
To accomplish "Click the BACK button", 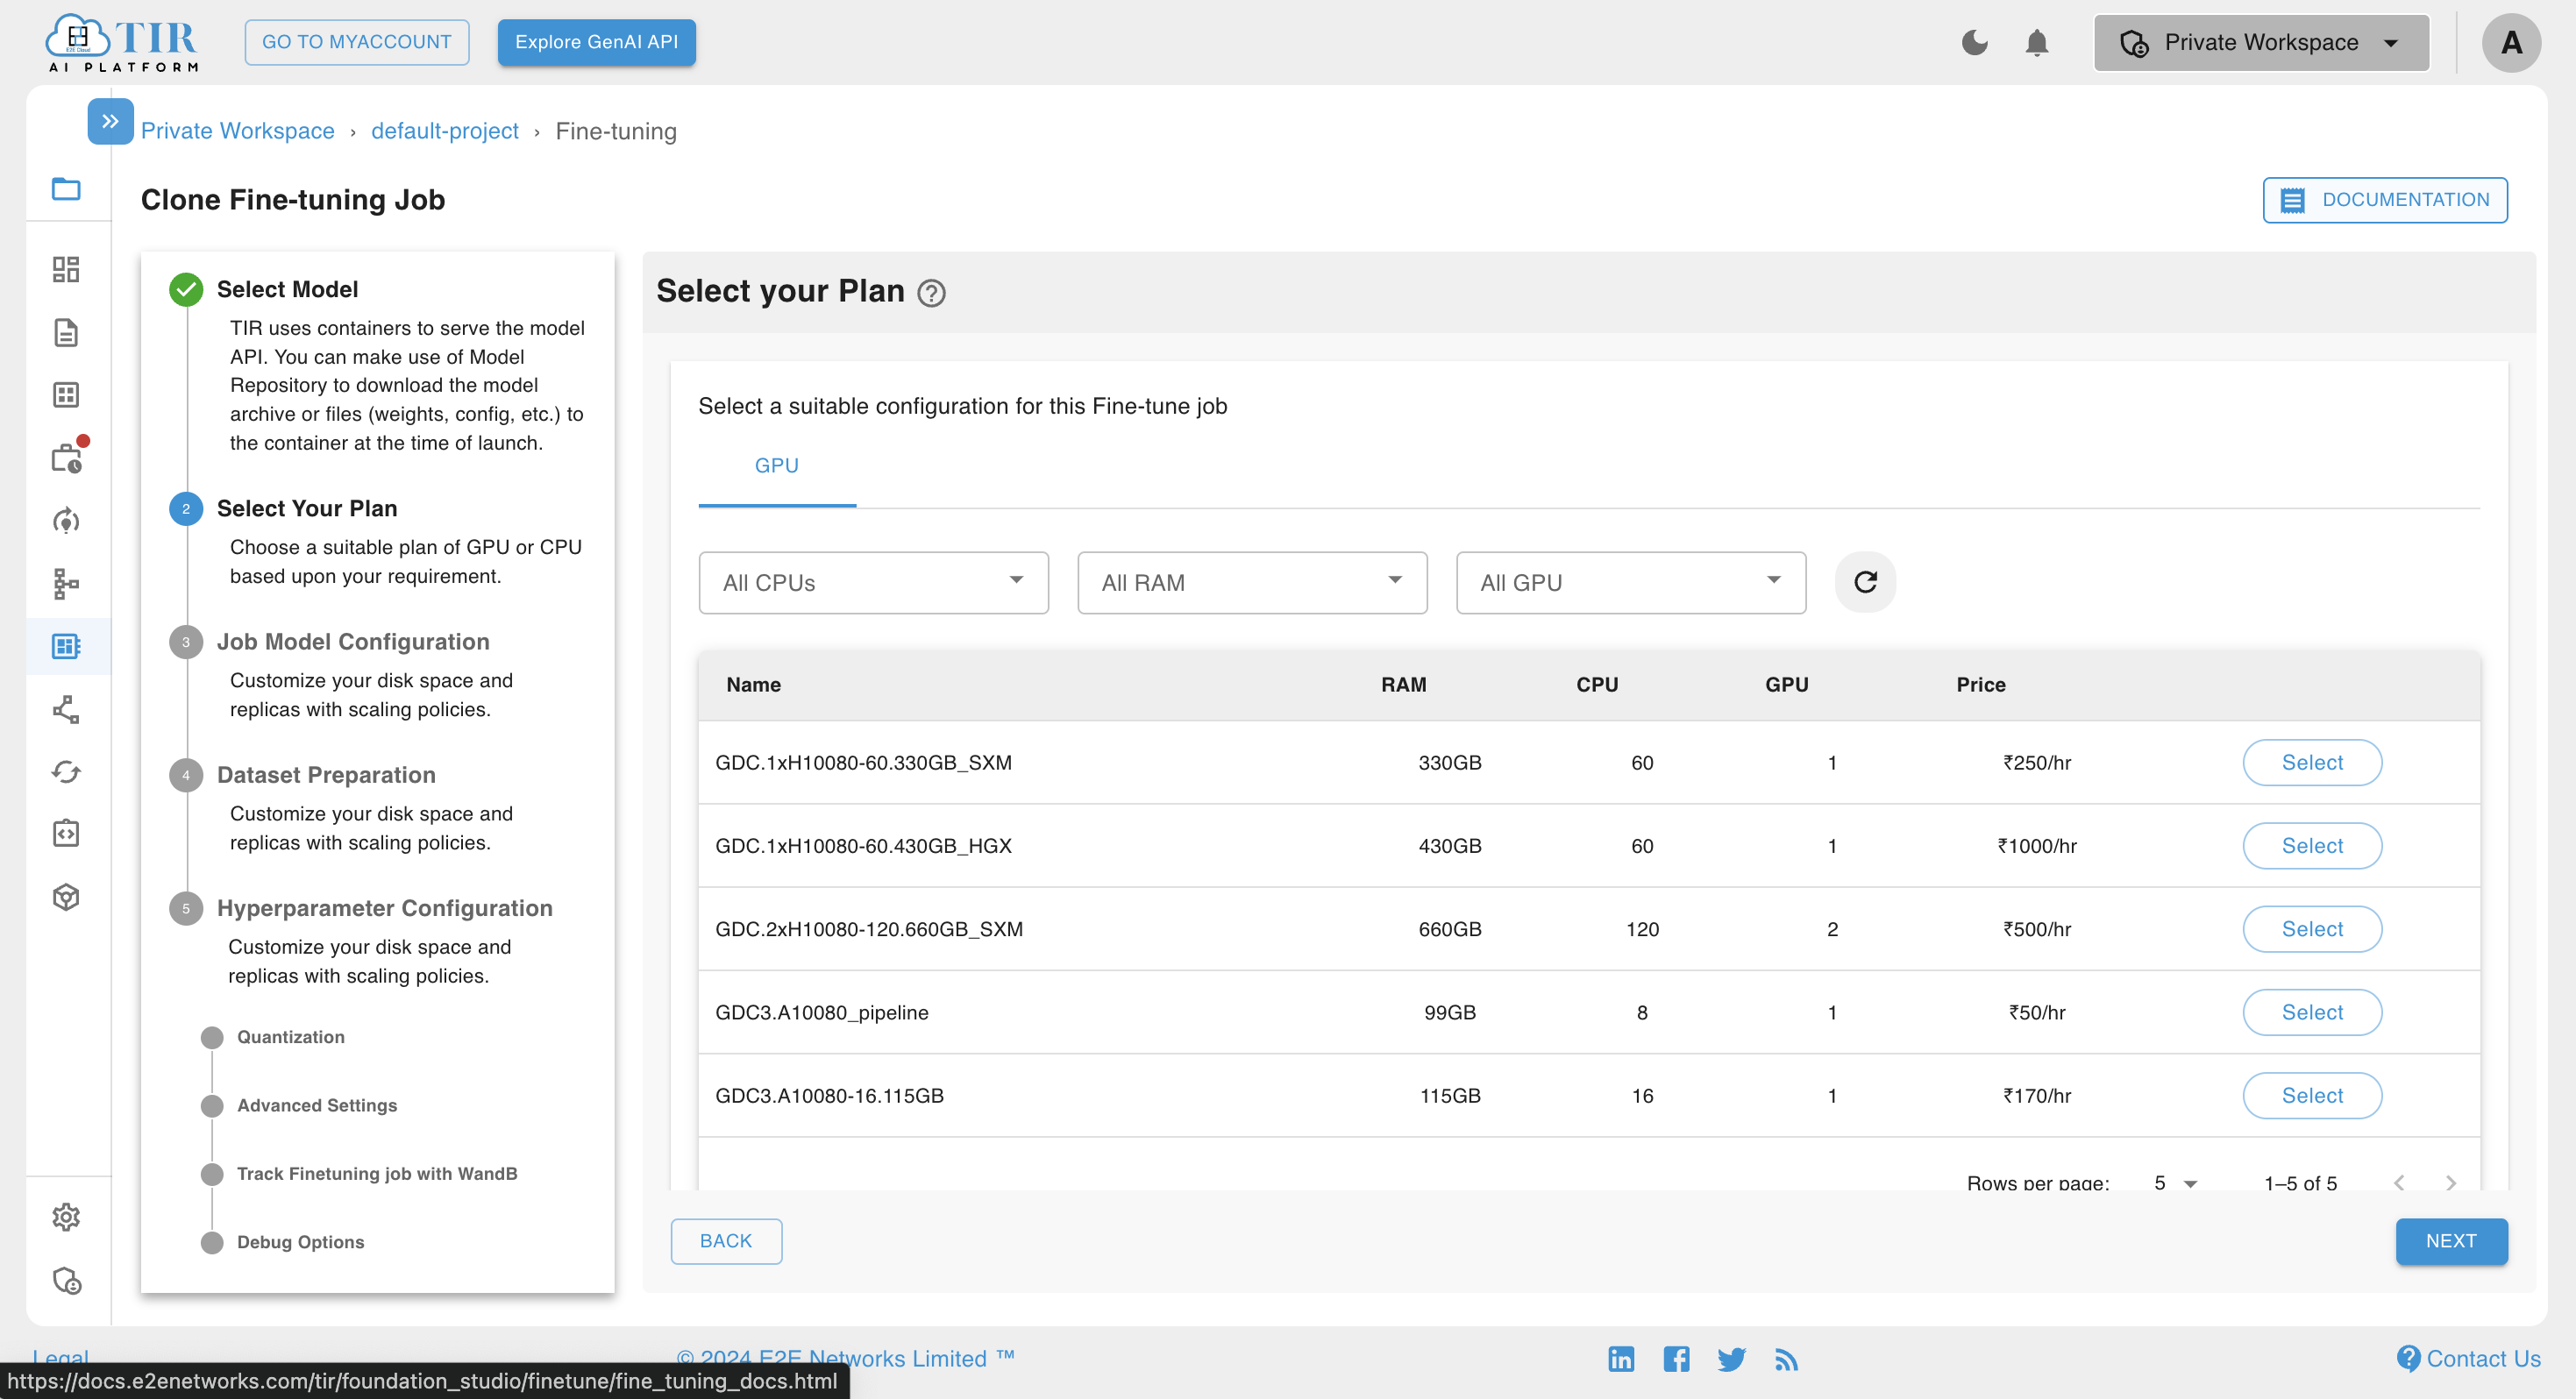I will tap(726, 1241).
